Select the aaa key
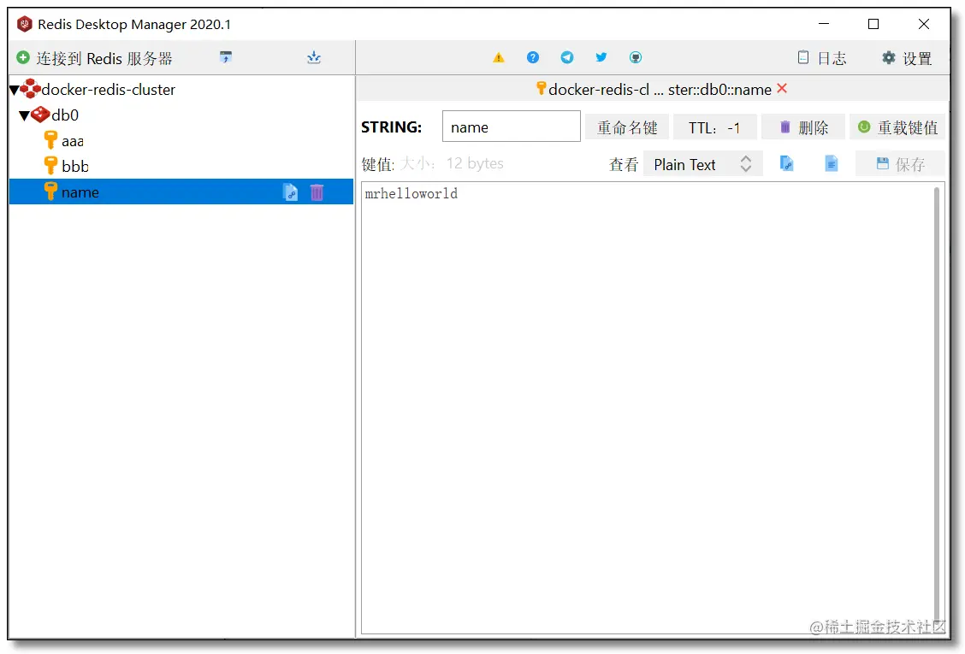 coord(73,141)
